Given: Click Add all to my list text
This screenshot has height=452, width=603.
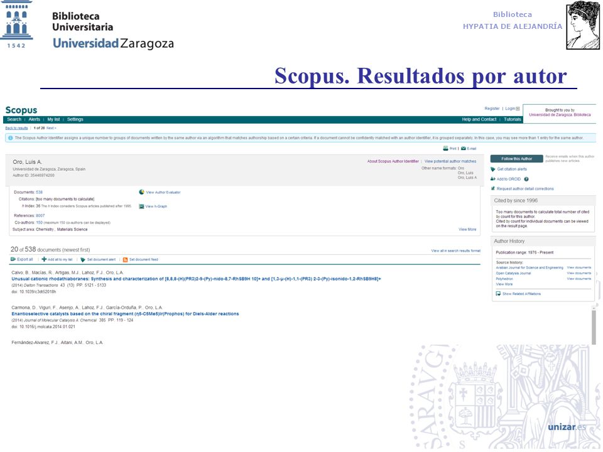Looking at the screenshot, I should click(x=60, y=259).
